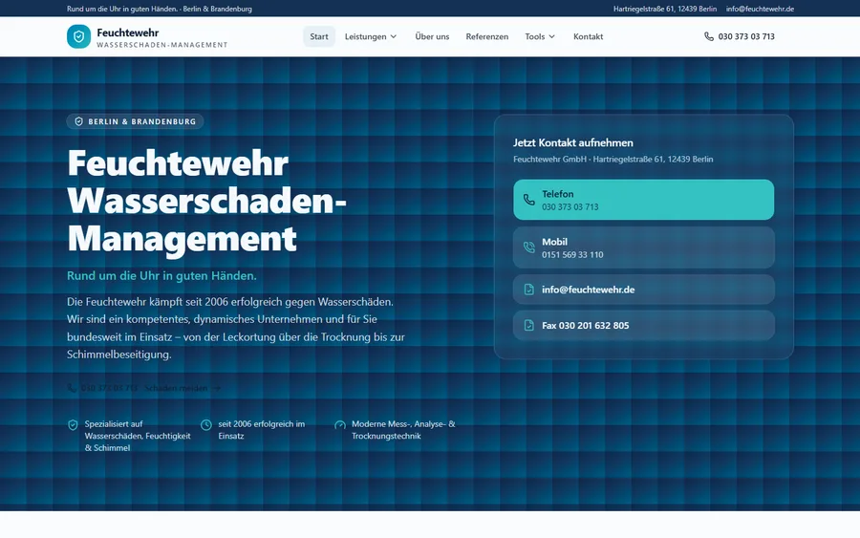Click the Hartriegelstraße 61, 12439 Berlin top bar text
860x538 pixels.
[x=665, y=9]
